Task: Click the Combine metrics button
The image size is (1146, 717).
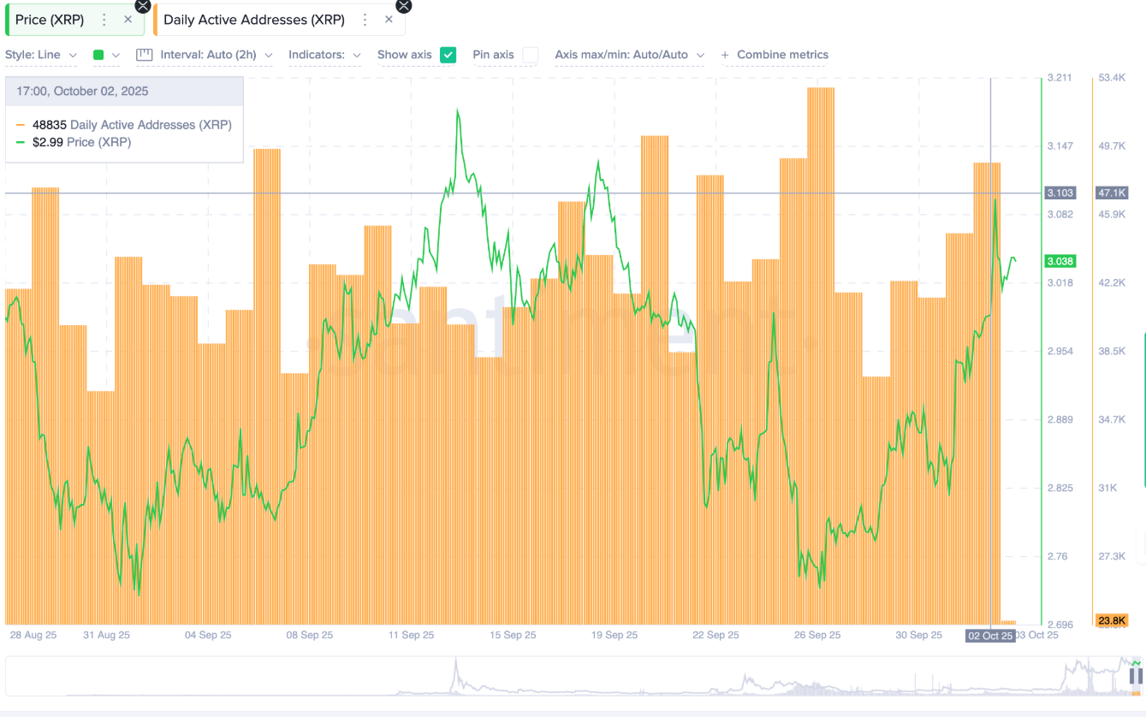Action: coord(774,54)
